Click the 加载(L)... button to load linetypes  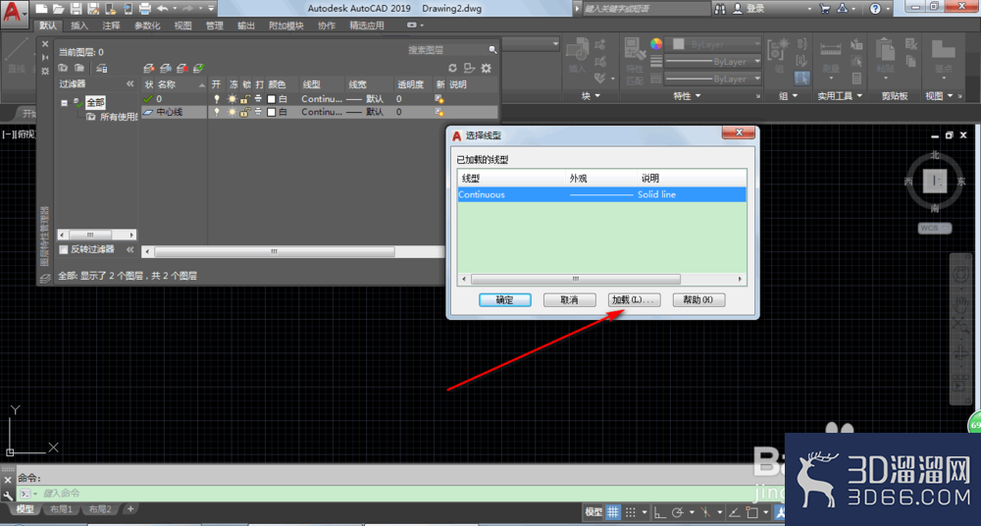(635, 300)
